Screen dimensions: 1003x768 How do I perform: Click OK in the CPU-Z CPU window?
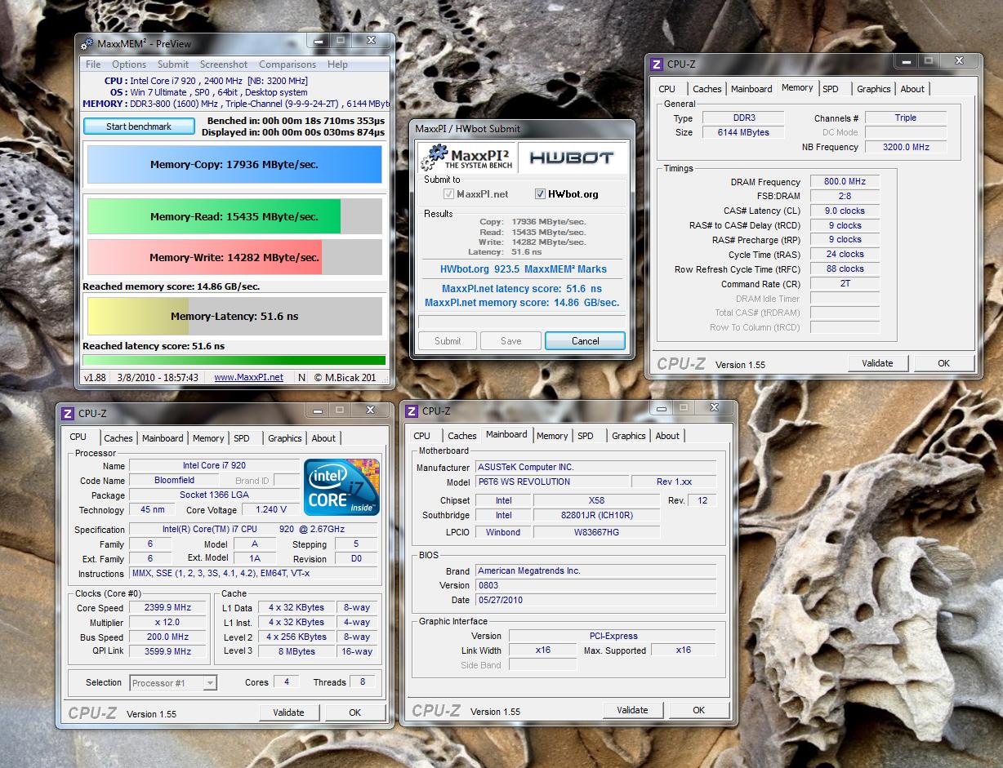pyautogui.click(x=354, y=713)
